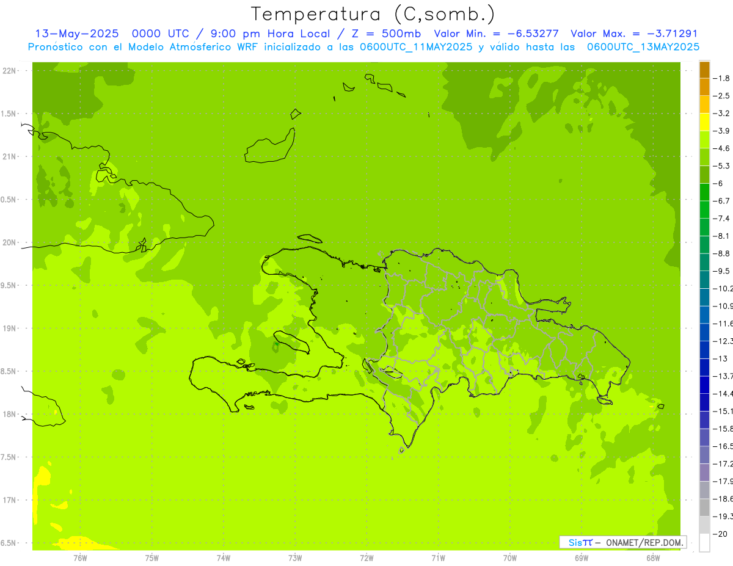Click the '74W' longitude axis label

coord(224,558)
